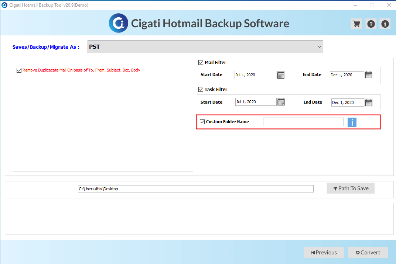Open the shopping cart purchase icon
This screenshot has width=396, height=264.
(356, 24)
